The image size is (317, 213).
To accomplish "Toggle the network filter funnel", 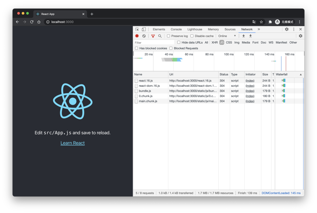I will pos(153,36).
